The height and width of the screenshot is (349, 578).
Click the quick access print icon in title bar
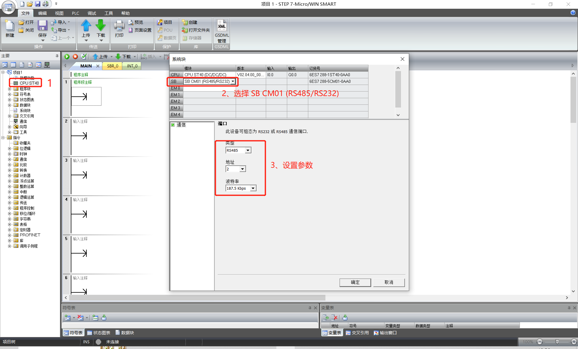coord(45,4)
